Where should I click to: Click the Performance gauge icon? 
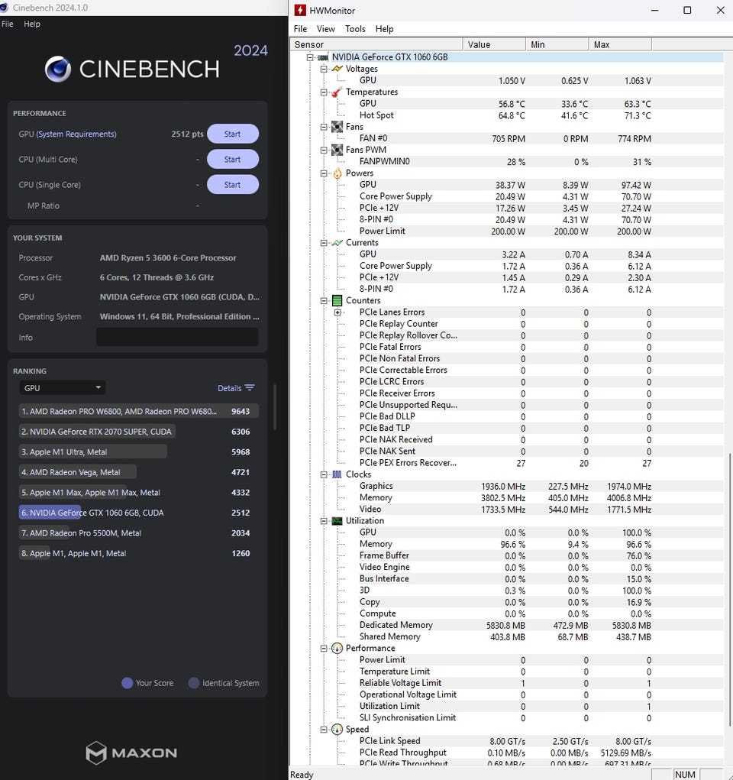[337, 649]
